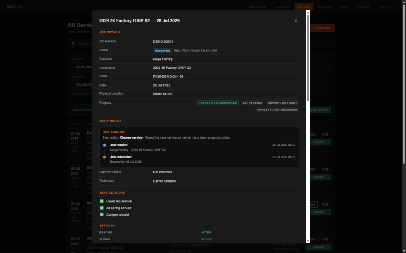Click the location Intake rail A2
The image size is (406, 253).
point(162,94)
